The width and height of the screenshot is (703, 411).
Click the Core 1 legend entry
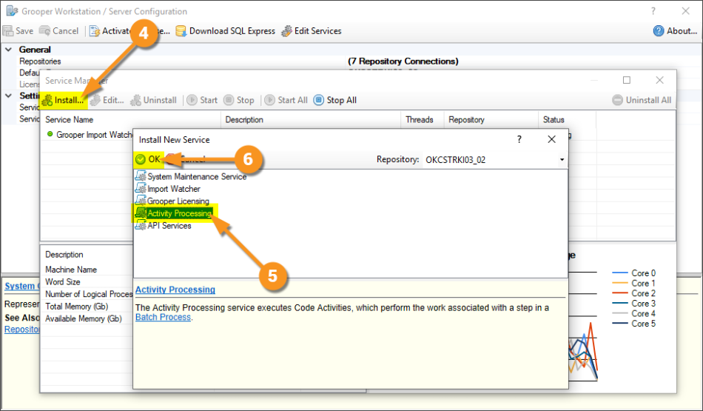coord(633,283)
